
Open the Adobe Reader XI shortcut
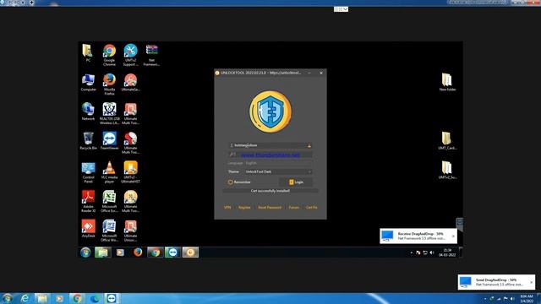click(x=88, y=201)
